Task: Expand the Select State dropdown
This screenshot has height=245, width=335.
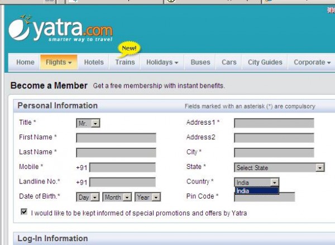Action: 279,167
